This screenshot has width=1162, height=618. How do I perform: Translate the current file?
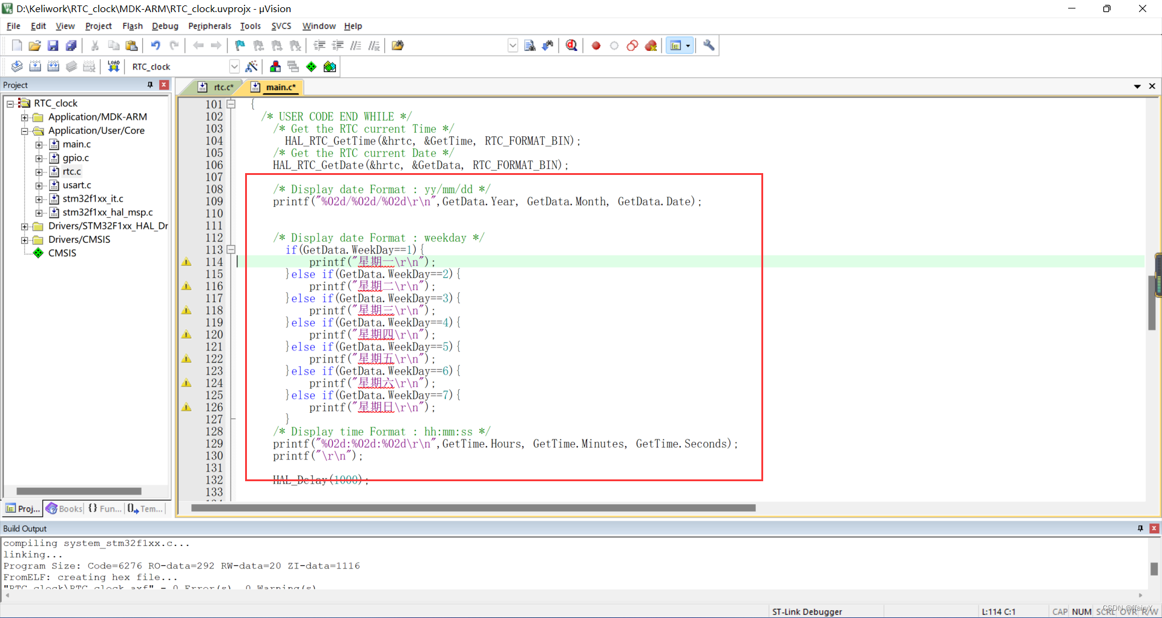click(17, 67)
